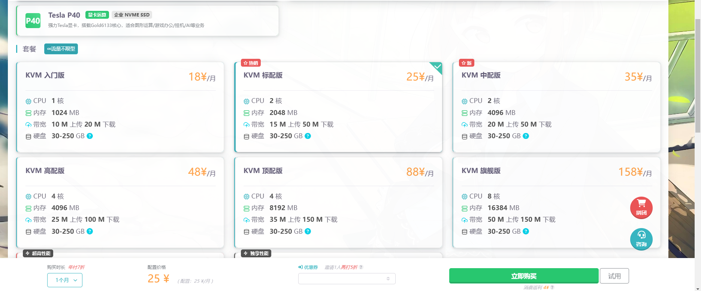
Task: Click disk help icon in KVM 旗舰版 card
Action: (x=526, y=231)
